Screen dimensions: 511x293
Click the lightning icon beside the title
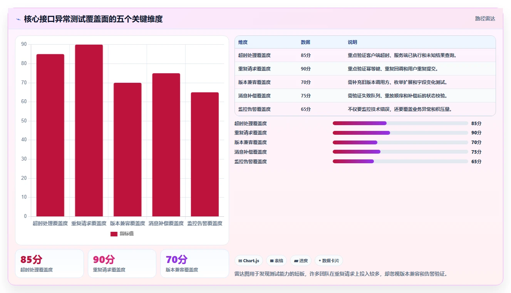point(18,19)
